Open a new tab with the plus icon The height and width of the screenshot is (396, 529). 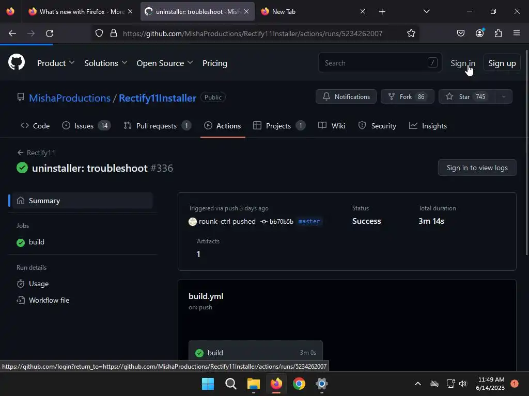382,12
